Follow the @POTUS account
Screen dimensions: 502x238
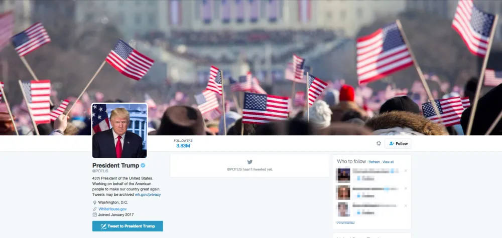(x=398, y=144)
